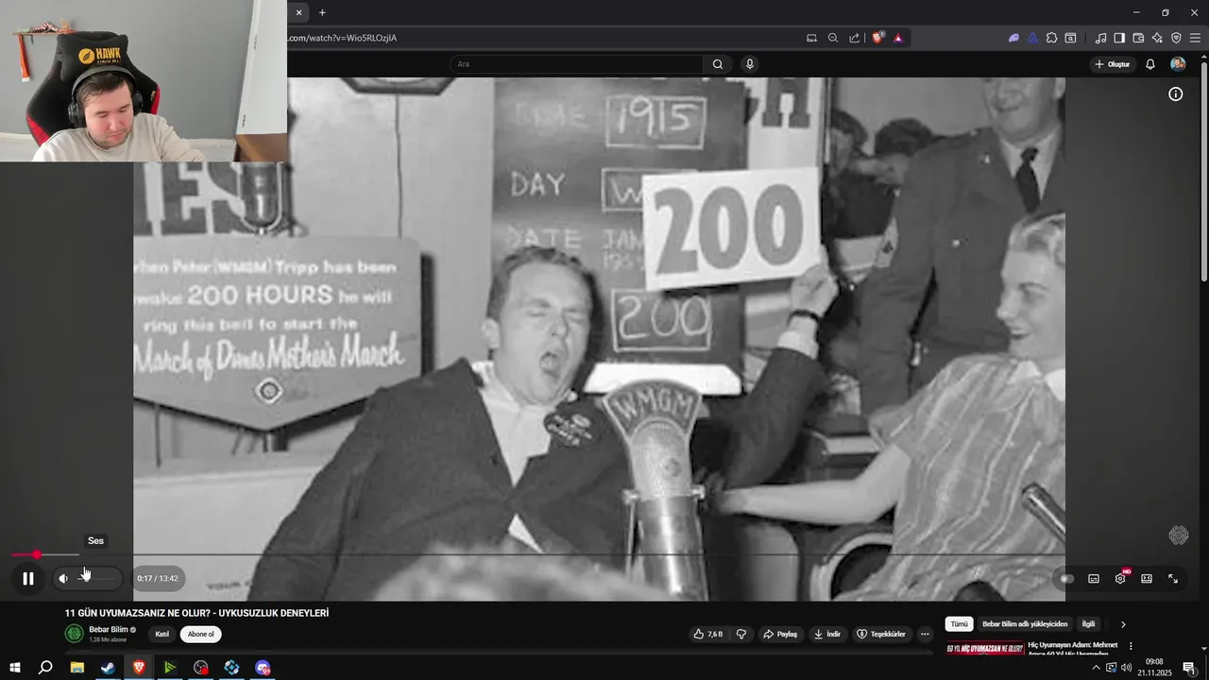Like the video with 7,6 B likes
This screenshot has height=680, width=1209.
click(708, 635)
